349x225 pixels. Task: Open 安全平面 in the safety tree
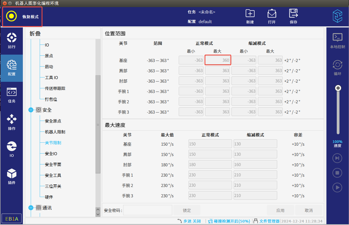53,164
